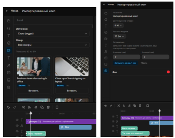
Task: Open the 25 fps frame rate dropdown
Action: (x=119, y=36)
